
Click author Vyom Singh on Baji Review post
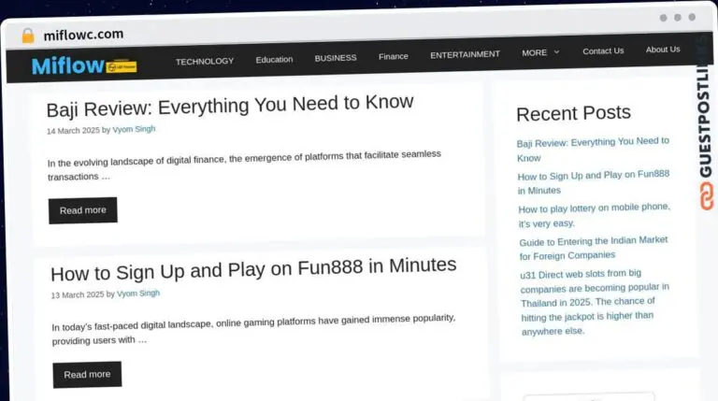[x=136, y=130]
